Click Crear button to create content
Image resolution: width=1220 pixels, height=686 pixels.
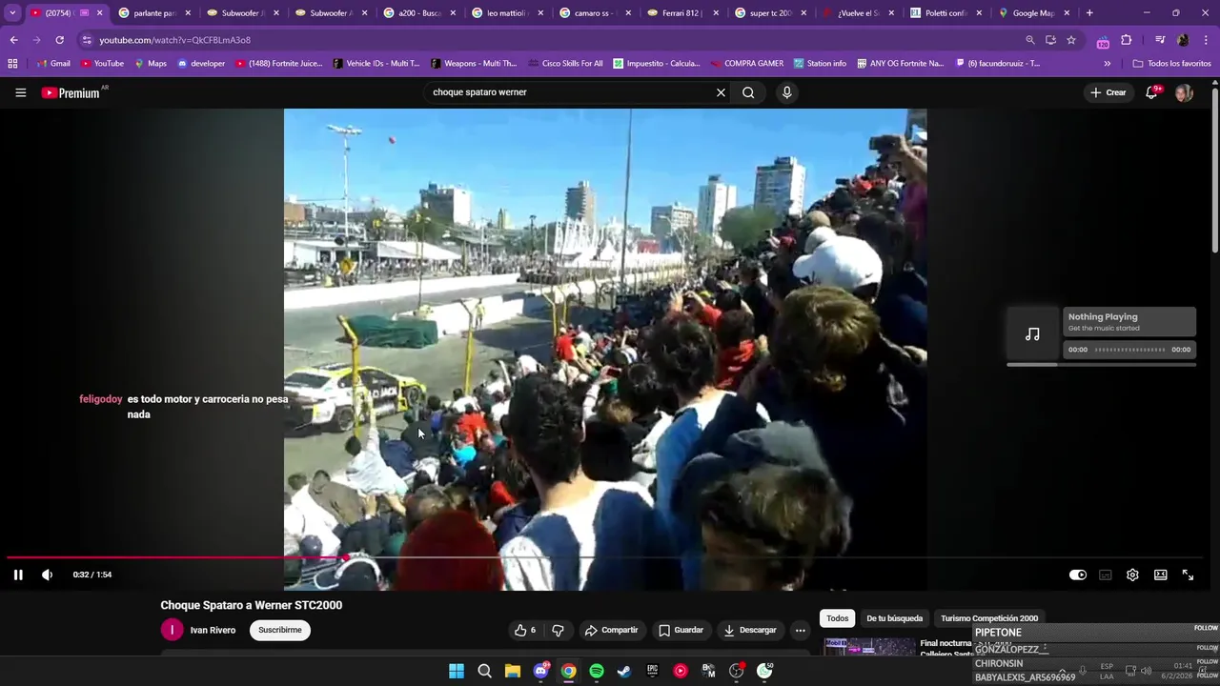click(x=1108, y=92)
